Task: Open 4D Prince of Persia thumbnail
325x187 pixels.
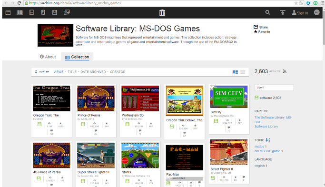Action: click(51, 155)
